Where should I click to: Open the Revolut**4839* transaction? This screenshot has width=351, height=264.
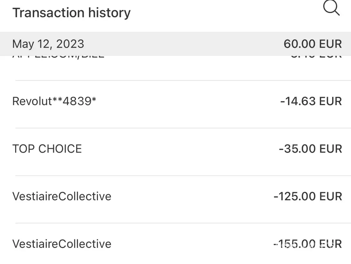coord(54,101)
